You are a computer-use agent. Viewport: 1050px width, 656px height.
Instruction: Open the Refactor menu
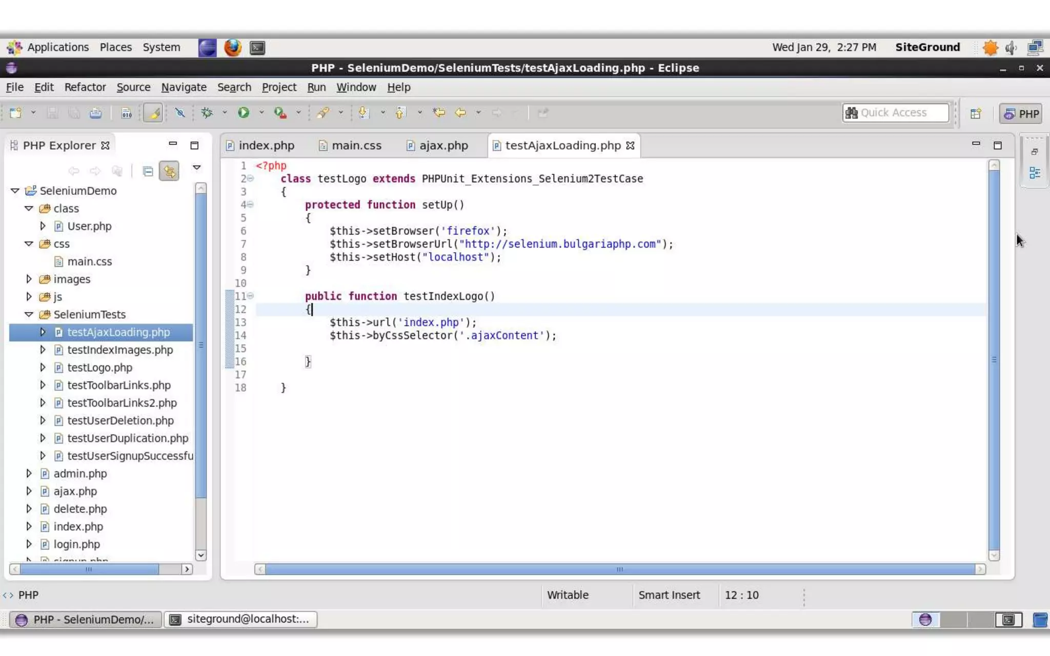85,87
